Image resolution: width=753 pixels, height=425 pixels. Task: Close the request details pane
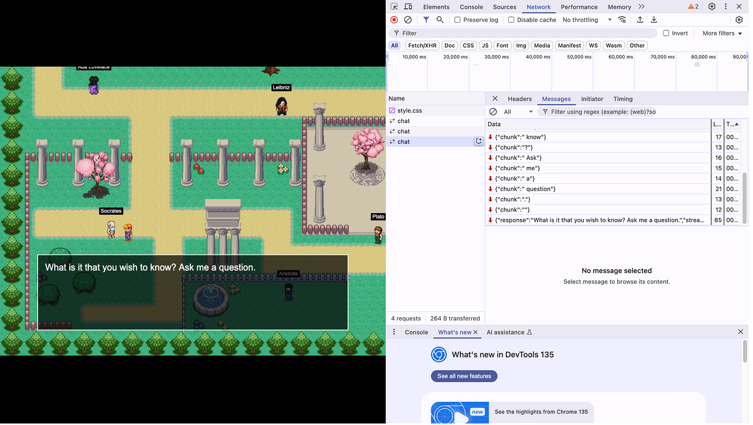point(495,99)
